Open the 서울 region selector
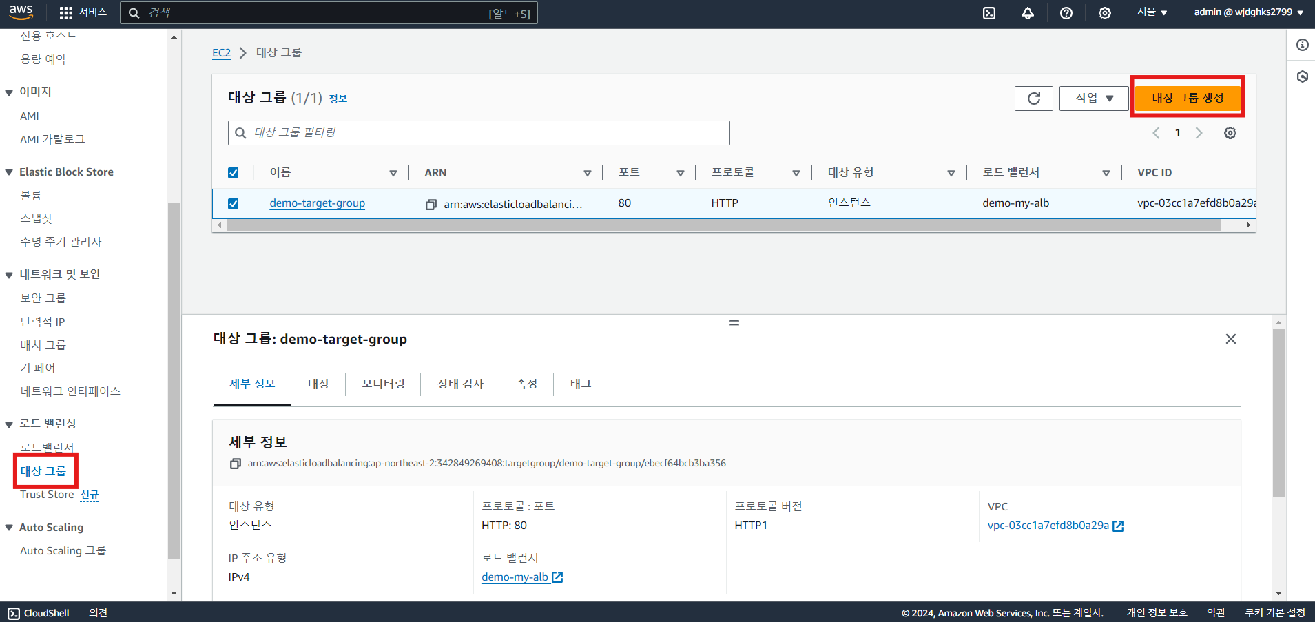Screen dimensions: 1315x622 [x=1152, y=12]
